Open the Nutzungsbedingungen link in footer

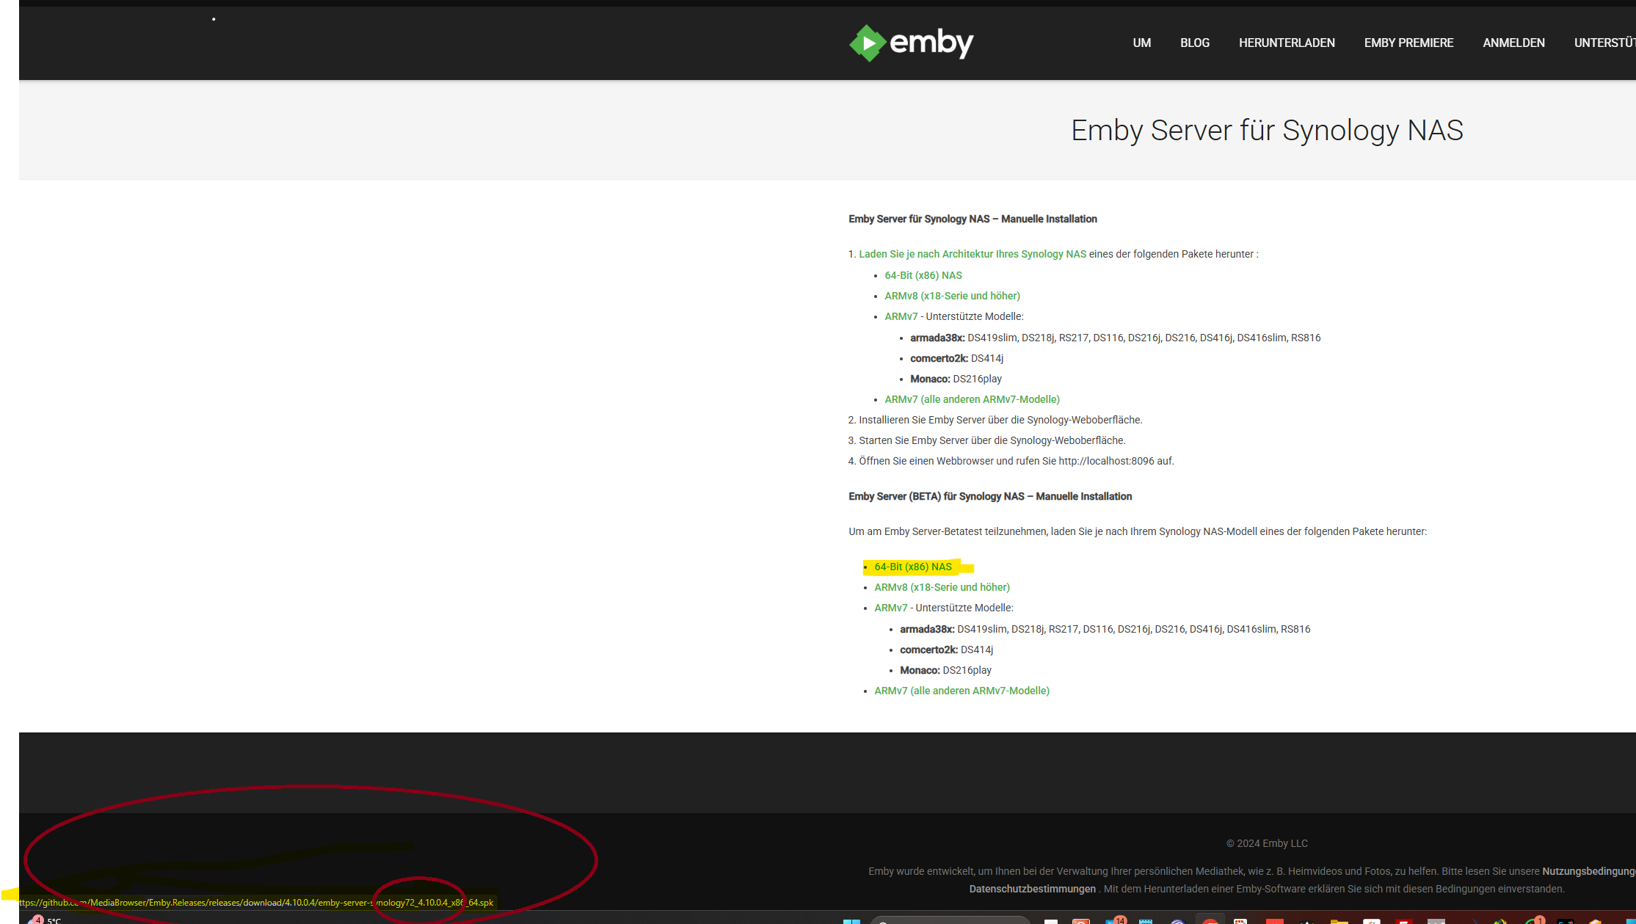pyautogui.click(x=1588, y=871)
